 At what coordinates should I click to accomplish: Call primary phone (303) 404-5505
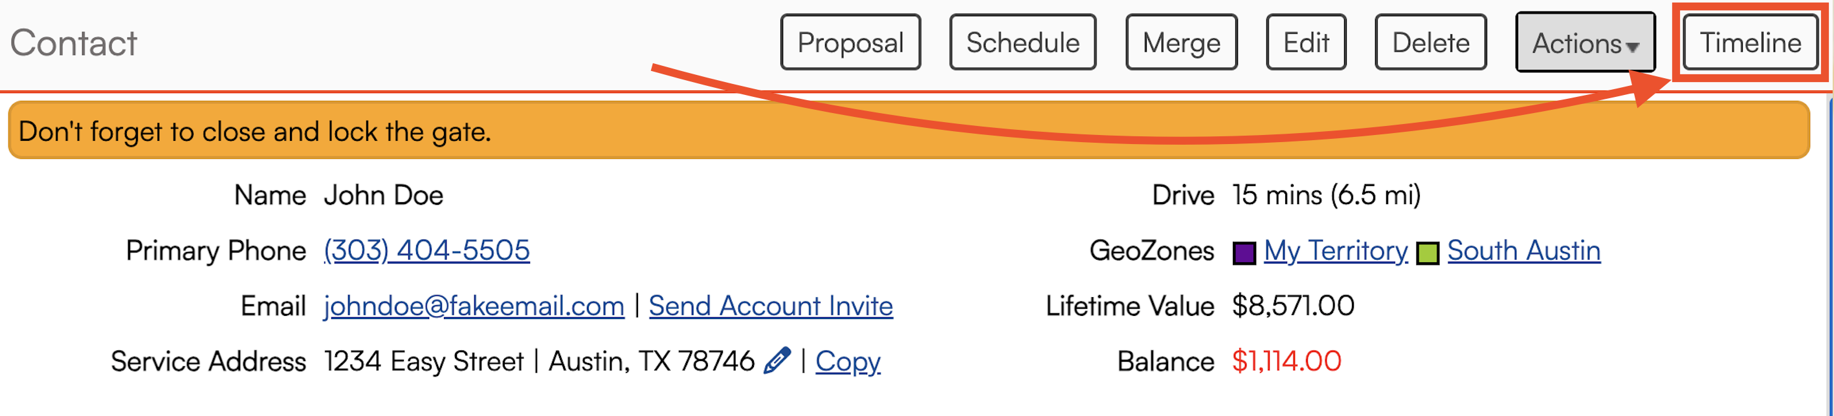coord(426,251)
